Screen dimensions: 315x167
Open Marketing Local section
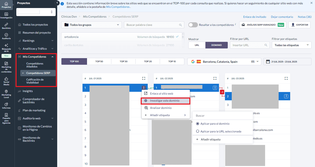tap(6, 94)
